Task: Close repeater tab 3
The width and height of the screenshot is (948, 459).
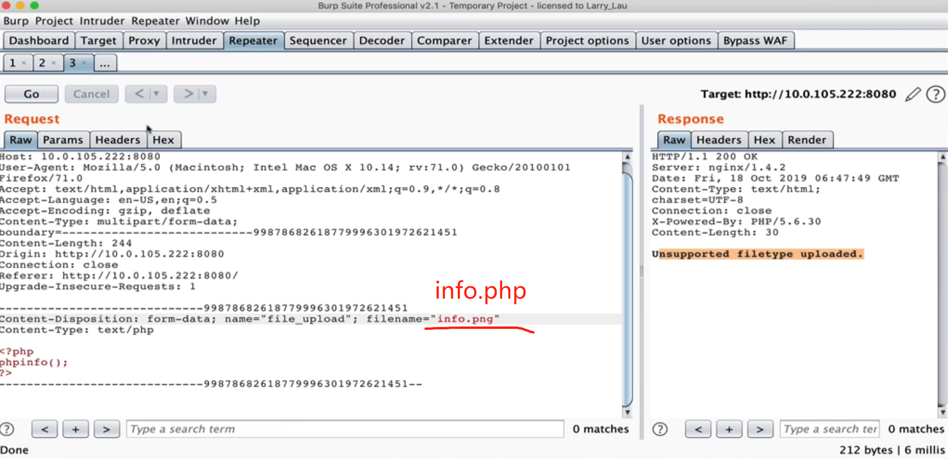Action: (x=84, y=63)
